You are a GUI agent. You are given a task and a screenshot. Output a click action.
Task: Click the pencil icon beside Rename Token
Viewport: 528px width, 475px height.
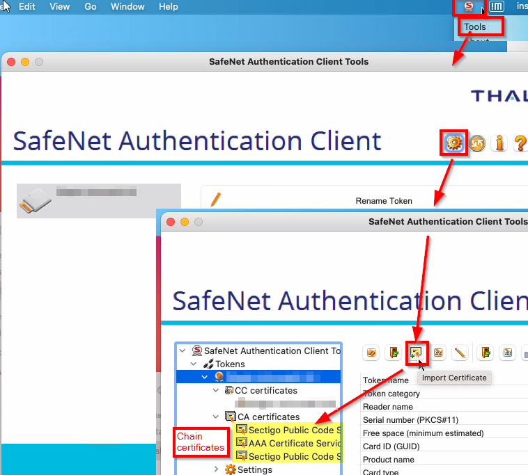coord(215,200)
